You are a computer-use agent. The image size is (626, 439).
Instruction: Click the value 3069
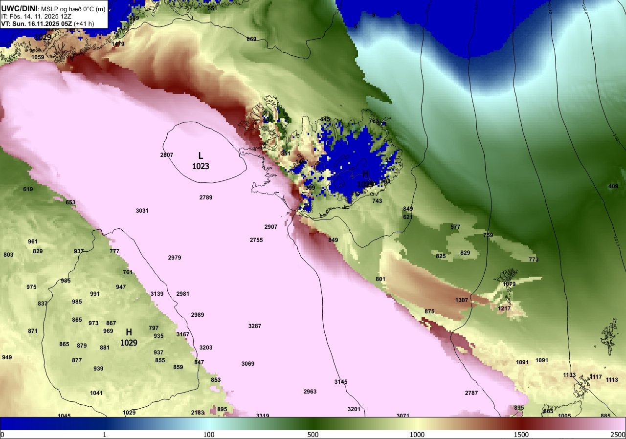click(x=248, y=364)
